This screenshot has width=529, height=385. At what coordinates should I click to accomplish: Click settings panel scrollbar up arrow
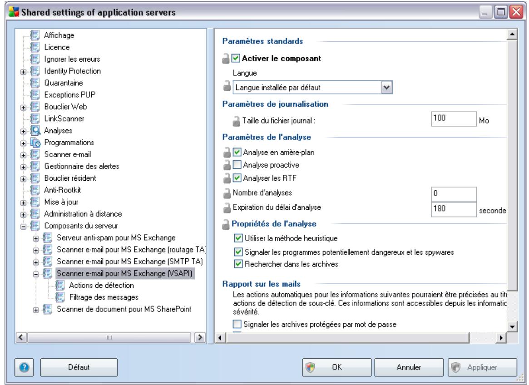pos(512,35)
